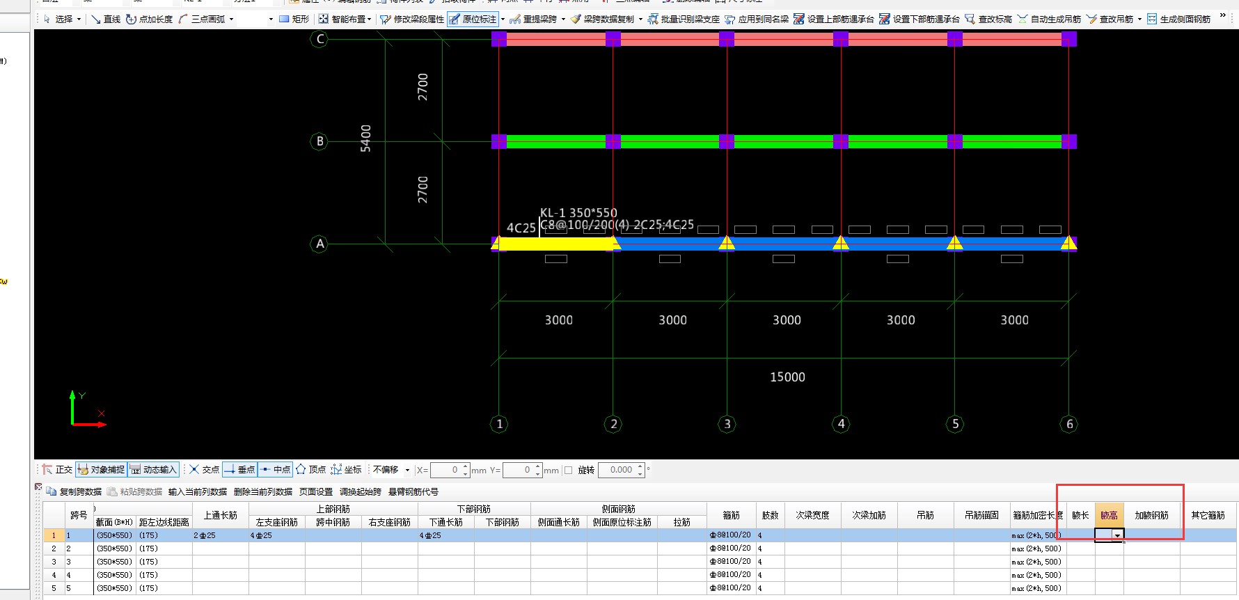Toggle 坐标 coordinate snap

pos(346,470)
